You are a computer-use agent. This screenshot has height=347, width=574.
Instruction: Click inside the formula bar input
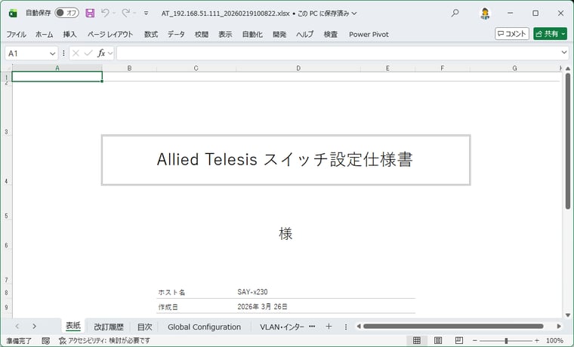tap(338, 54)
